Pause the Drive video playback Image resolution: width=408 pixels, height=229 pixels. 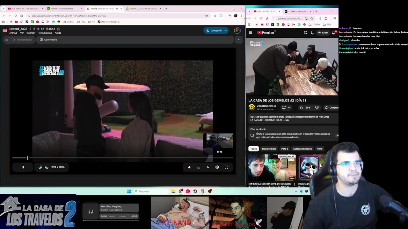point(23,167)
